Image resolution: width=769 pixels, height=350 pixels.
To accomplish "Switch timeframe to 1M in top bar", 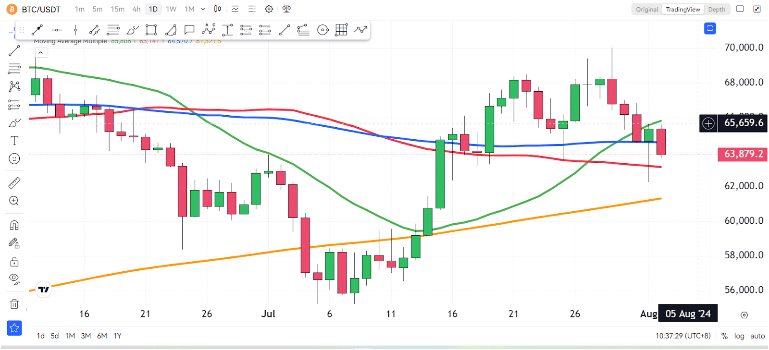I will click(x=190, y=9).
